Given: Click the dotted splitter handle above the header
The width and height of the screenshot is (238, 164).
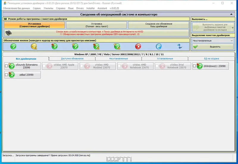Looking at the screenshot, I should 119,11.
